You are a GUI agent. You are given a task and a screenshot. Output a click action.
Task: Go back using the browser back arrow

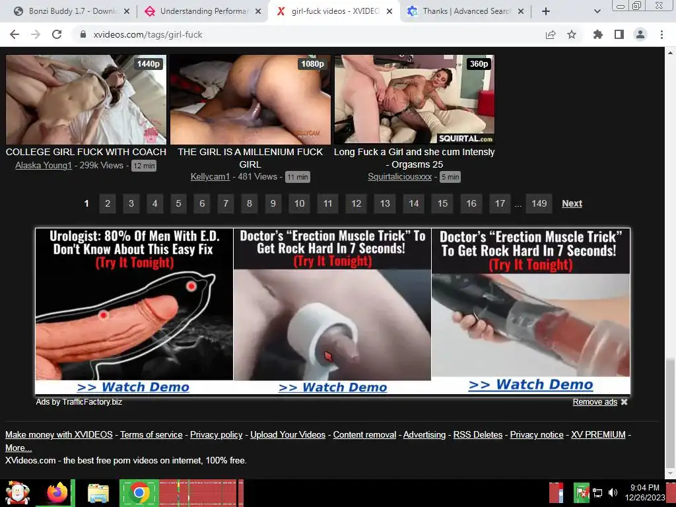tap(15, 34)
